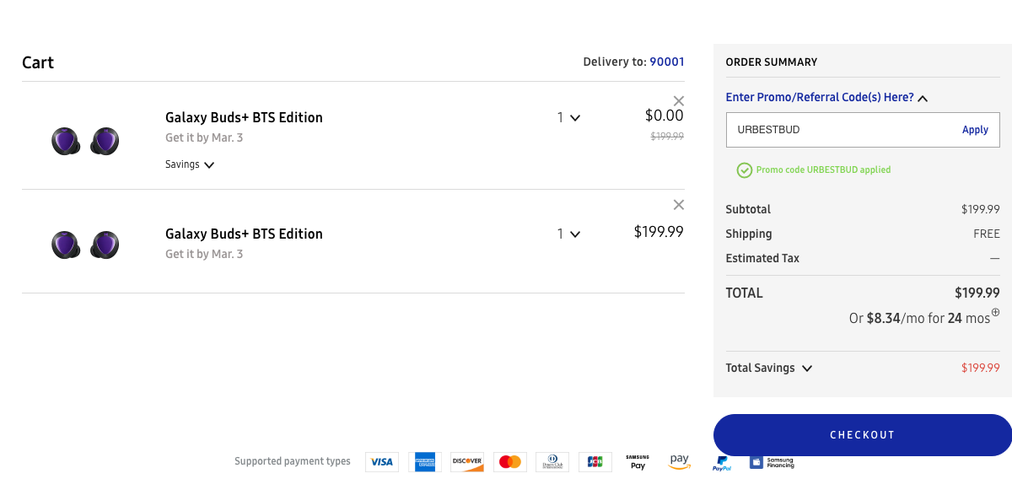Click the Samsung Pay icon
This screenshot has width=1012, height=495.
pyautogui.click(x=638, y=462)
